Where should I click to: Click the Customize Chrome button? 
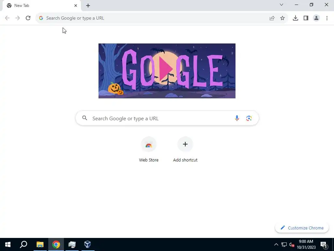tap(302, 228)
